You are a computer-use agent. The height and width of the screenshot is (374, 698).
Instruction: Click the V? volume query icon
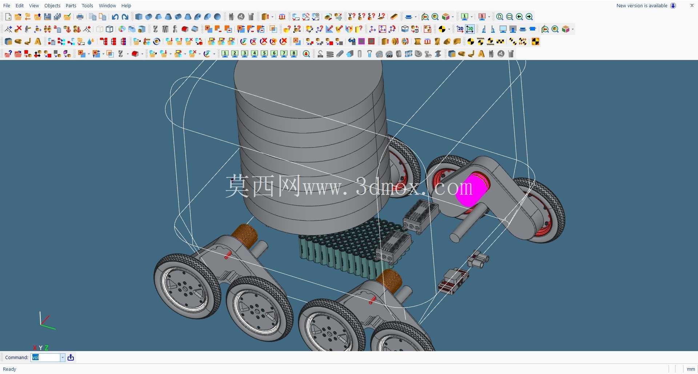click(352, 17)
